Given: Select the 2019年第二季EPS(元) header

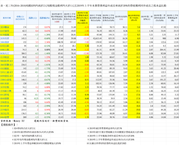Looking at the screenshot, I should pyautogui.click(x=147, y=18).
